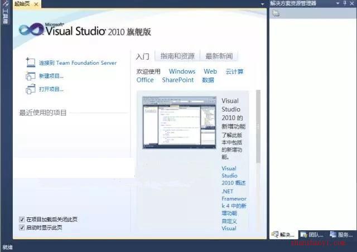This screenshot has height=252, width=357.
Task: Close the 起始页 start page tab
Action: coord(36,4)
